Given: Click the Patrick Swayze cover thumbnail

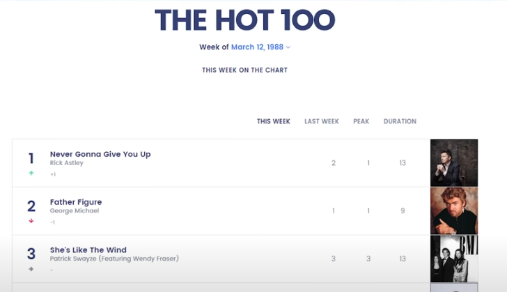Looking at the screenshot, I should [454, 259].
